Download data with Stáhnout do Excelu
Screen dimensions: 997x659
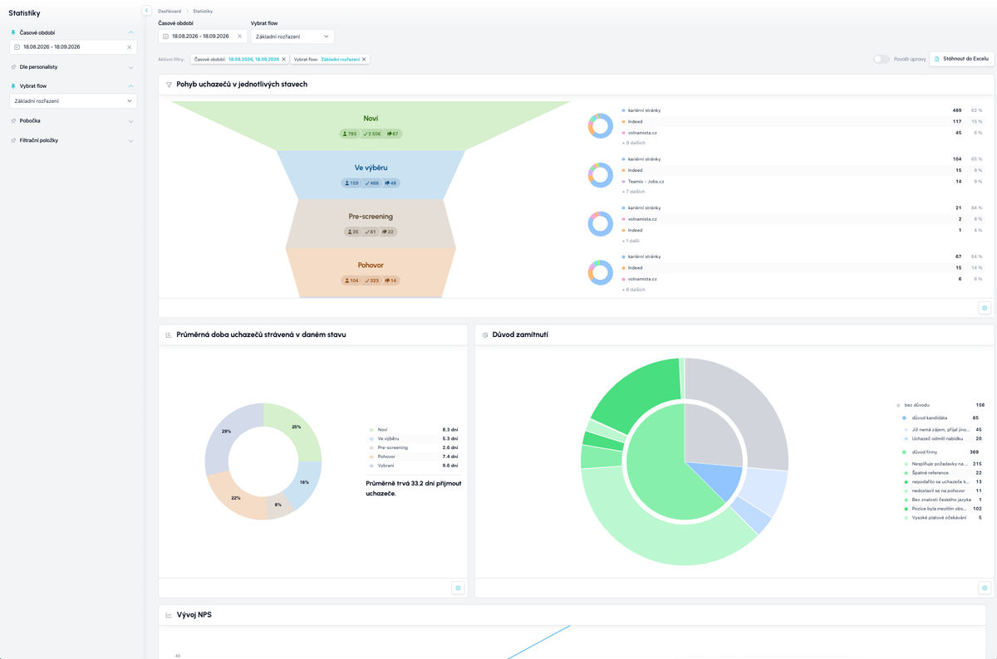961,60
